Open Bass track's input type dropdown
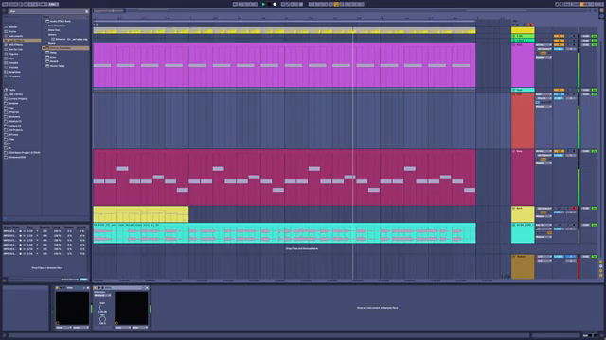The width and height of the screenshot is (606, 340). click(x=544, y=151)
